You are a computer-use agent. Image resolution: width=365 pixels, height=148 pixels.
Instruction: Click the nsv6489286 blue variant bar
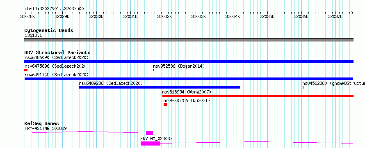[160, 87]
